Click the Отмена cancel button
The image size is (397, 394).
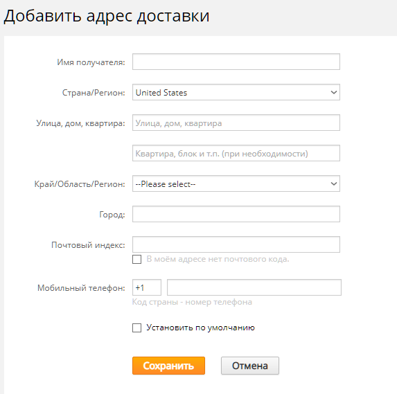tap(250, 366)
